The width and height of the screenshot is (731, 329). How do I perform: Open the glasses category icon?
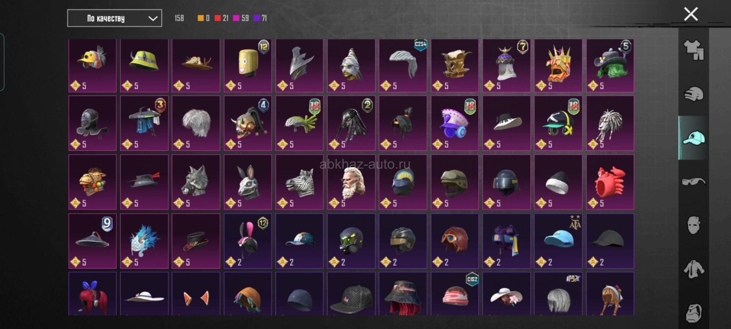pyautogui.click(x=694, y=182)
